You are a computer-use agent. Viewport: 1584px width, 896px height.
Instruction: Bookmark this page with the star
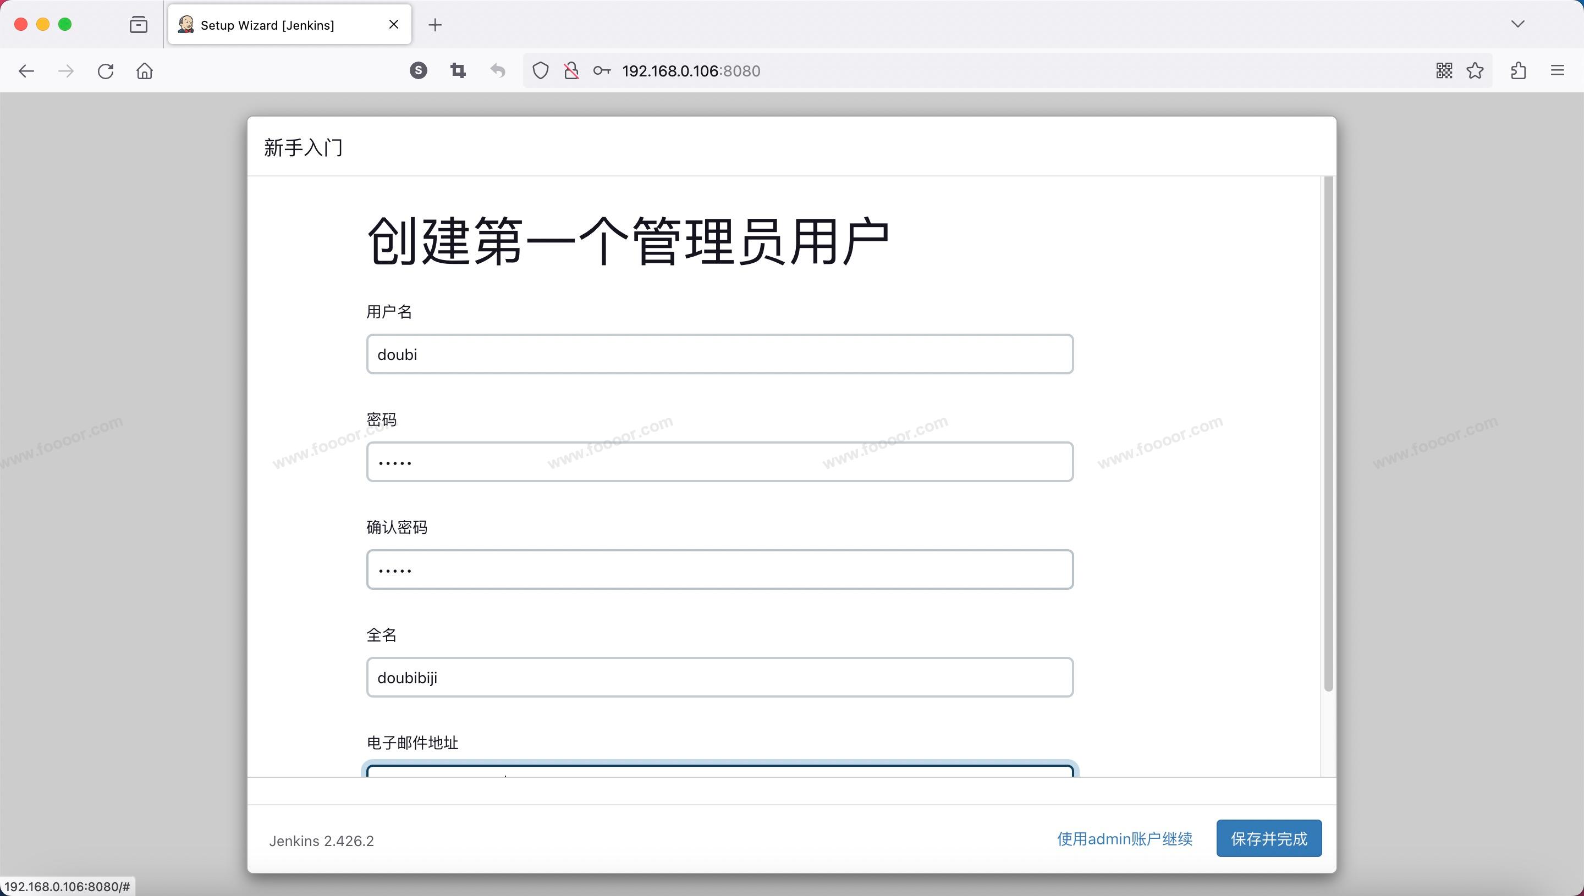pyautogui.click(x=1475, y=71)
